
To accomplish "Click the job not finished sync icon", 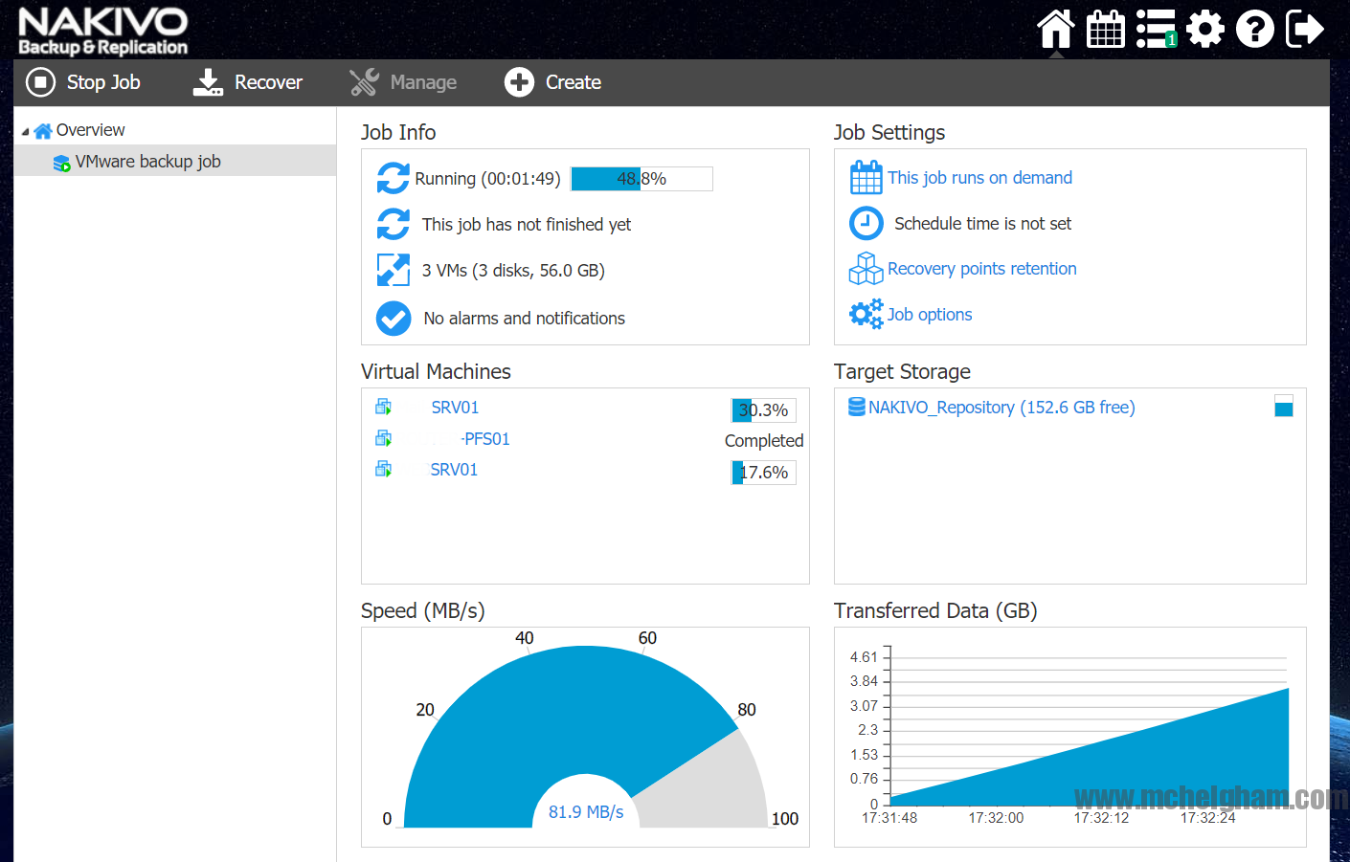I will (393, 224).
